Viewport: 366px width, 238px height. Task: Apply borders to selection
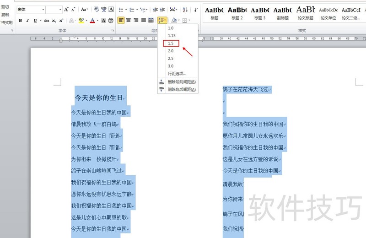(185, 20)
